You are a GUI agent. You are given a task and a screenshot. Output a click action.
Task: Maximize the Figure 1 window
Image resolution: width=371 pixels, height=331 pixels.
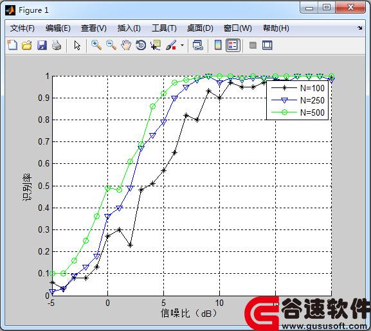(x=327, y=7)
